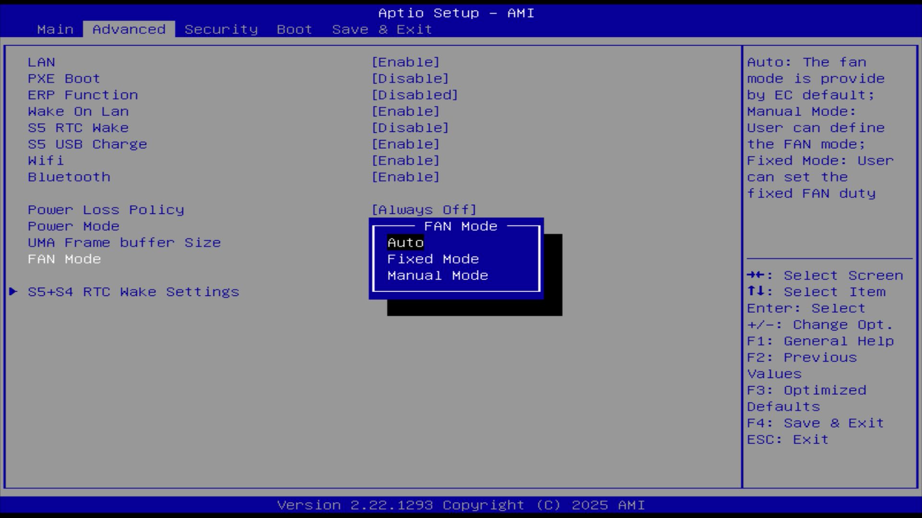Open the Save & Exit tab
Screen dimensions: 922x518
[x=382, y=29]
